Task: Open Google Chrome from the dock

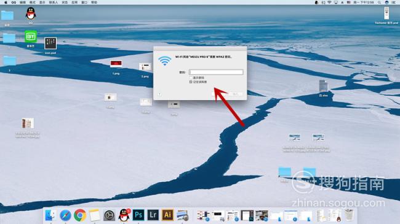Action: click(x=80, y=215)
